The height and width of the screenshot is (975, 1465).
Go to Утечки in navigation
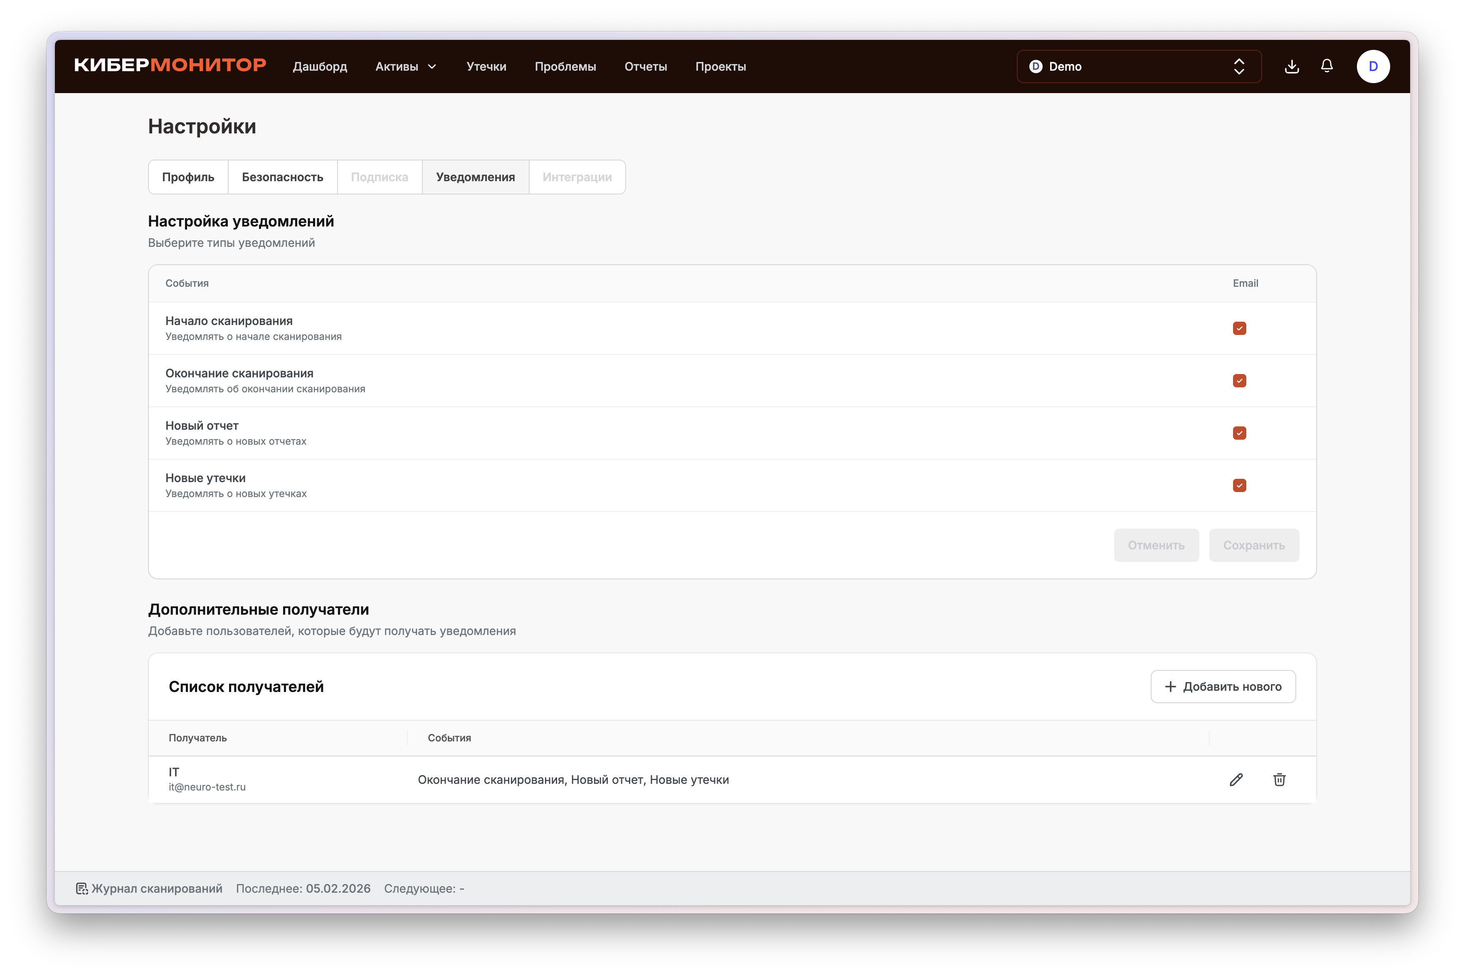click(x=486, y=66)
